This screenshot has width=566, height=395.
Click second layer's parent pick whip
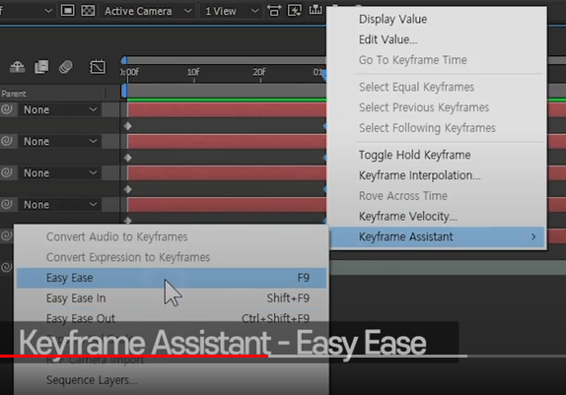point(7,141)
